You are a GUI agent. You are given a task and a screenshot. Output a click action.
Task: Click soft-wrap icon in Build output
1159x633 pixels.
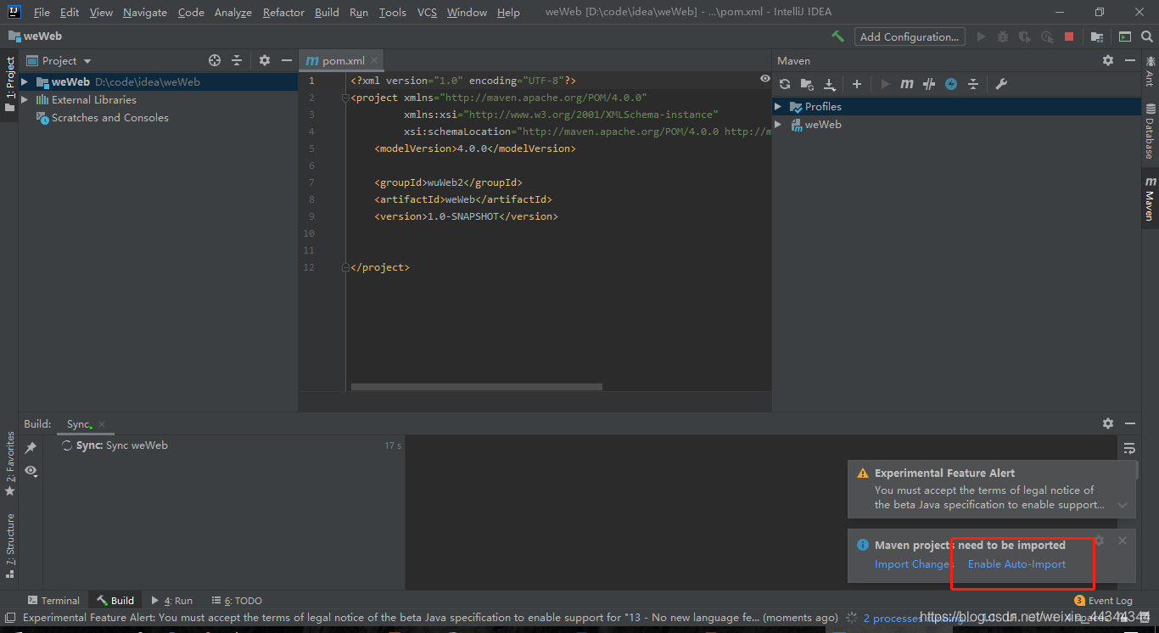click(1129, 448)
